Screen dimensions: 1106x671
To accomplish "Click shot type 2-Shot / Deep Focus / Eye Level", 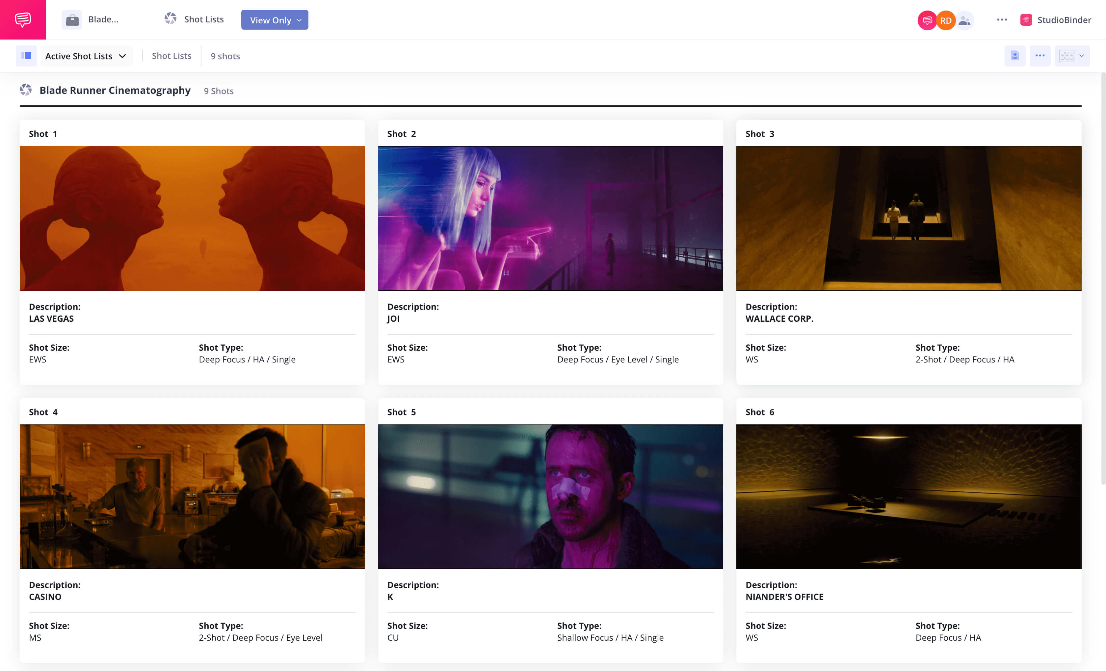I will click(x=261, y=638).
